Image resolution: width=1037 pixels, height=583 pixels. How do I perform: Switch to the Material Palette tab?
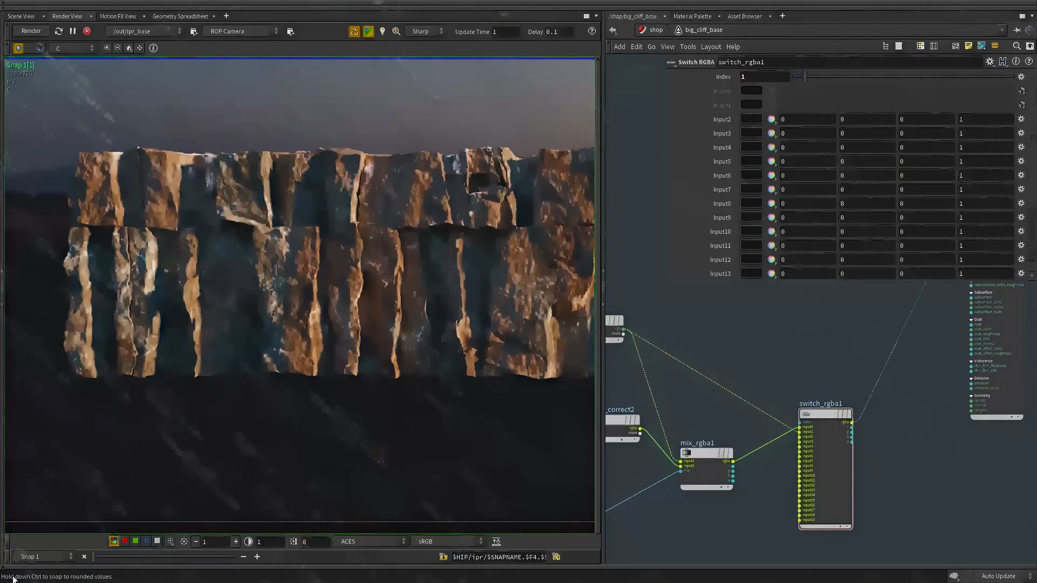click(692, 16)
